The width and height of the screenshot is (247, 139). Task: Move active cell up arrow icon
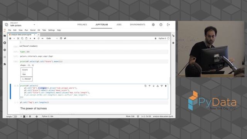click(149, 86)
